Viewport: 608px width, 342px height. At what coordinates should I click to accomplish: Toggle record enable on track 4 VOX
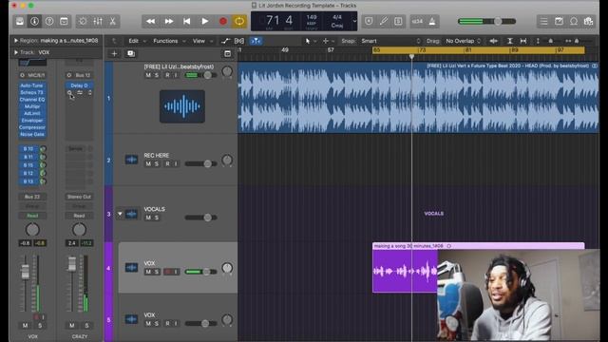coord(167,272)
